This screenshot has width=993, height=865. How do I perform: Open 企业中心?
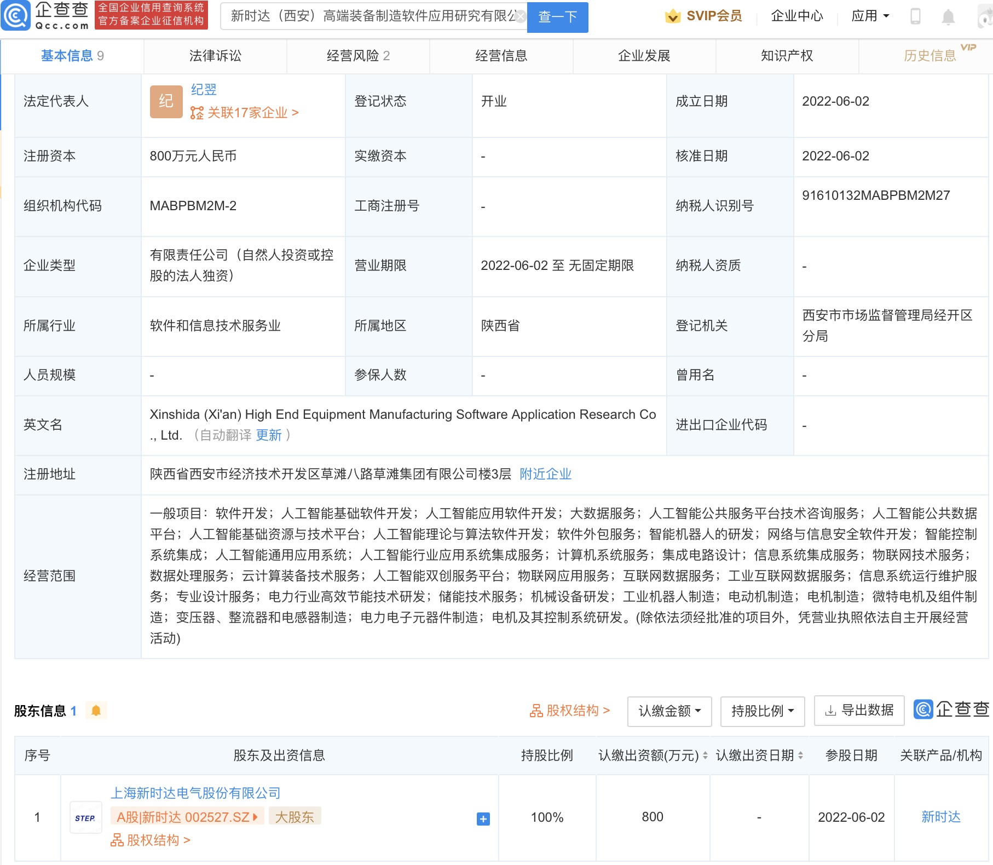click(x=797, y=16)
